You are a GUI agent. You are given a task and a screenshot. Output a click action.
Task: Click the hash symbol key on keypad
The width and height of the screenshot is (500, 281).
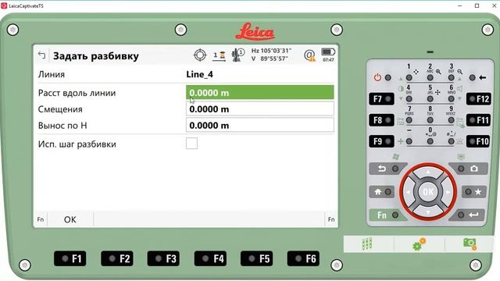(452, 141)
